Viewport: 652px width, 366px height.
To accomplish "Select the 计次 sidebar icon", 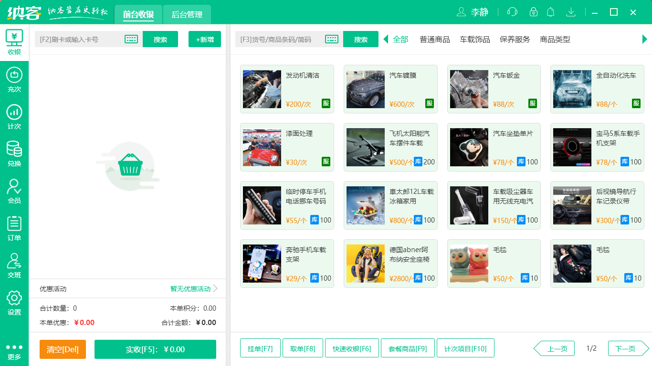I will (14, 114).
